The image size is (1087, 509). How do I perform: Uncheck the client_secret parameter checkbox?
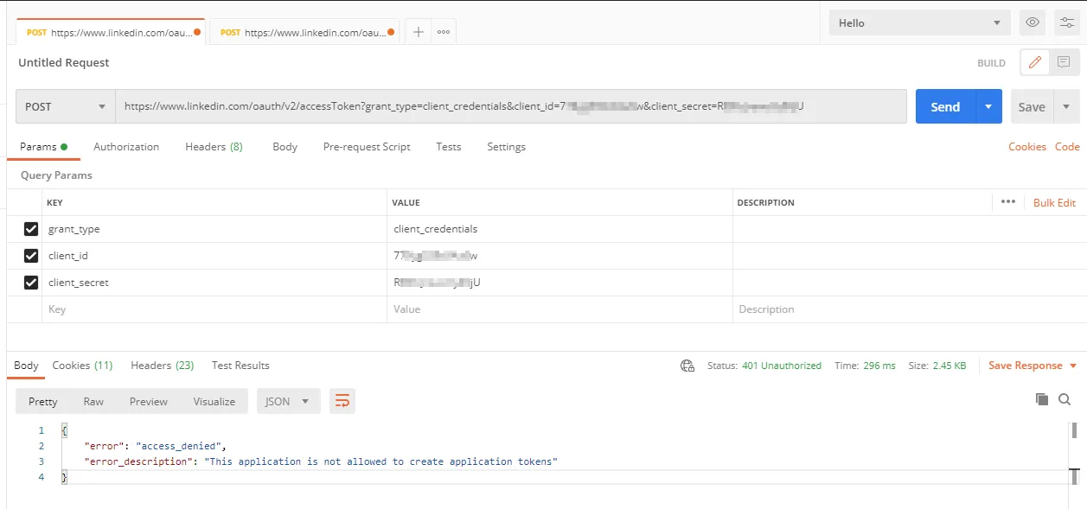[x=31, y=283]
